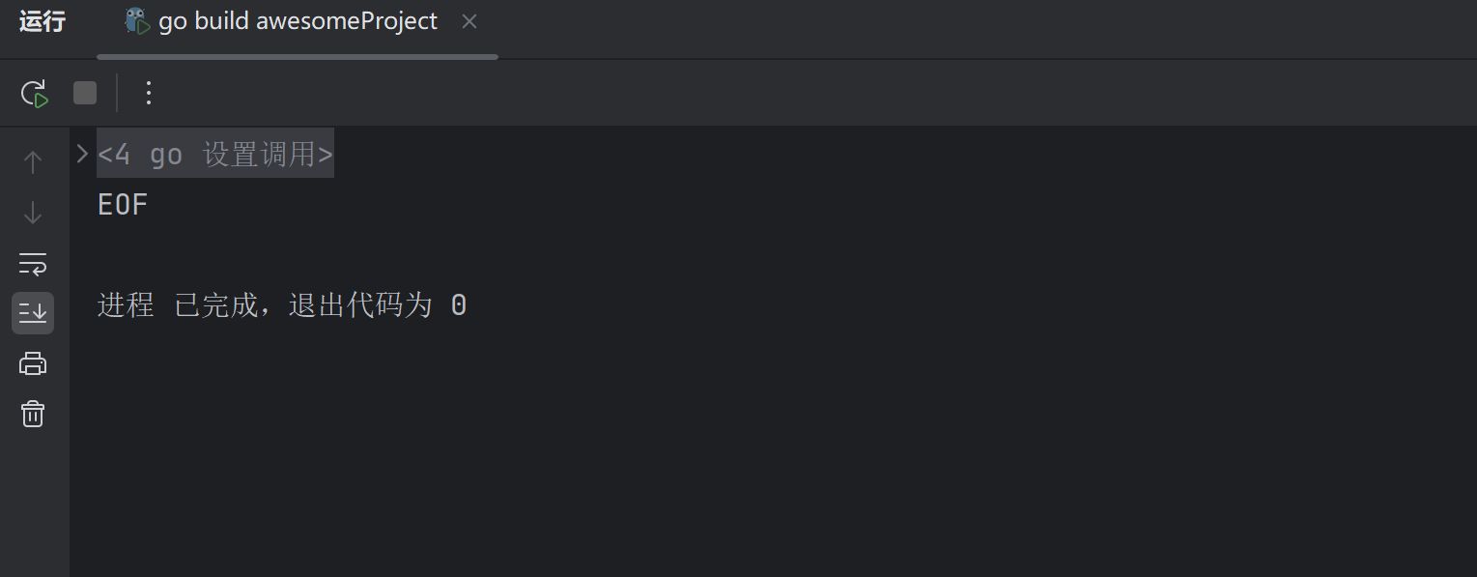Click the gray Stop process square

(x=85, y=93)
